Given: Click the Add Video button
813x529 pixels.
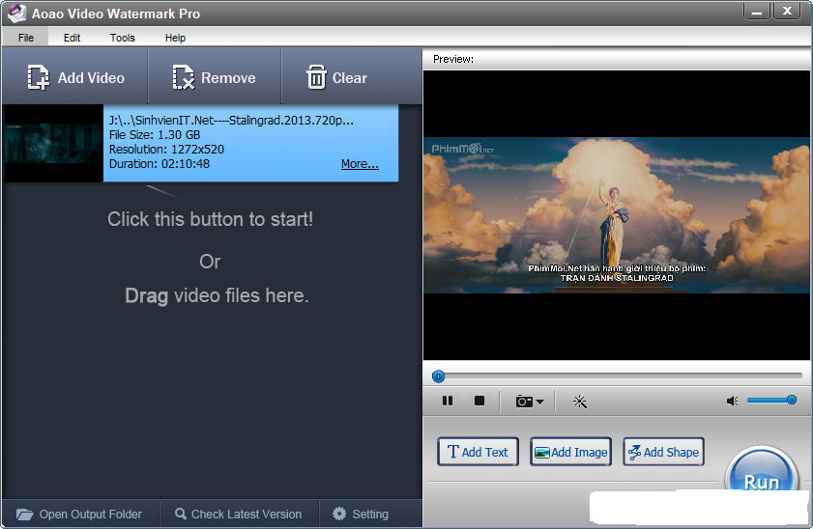Looking at the screenshot, I should tap(75, 77).
